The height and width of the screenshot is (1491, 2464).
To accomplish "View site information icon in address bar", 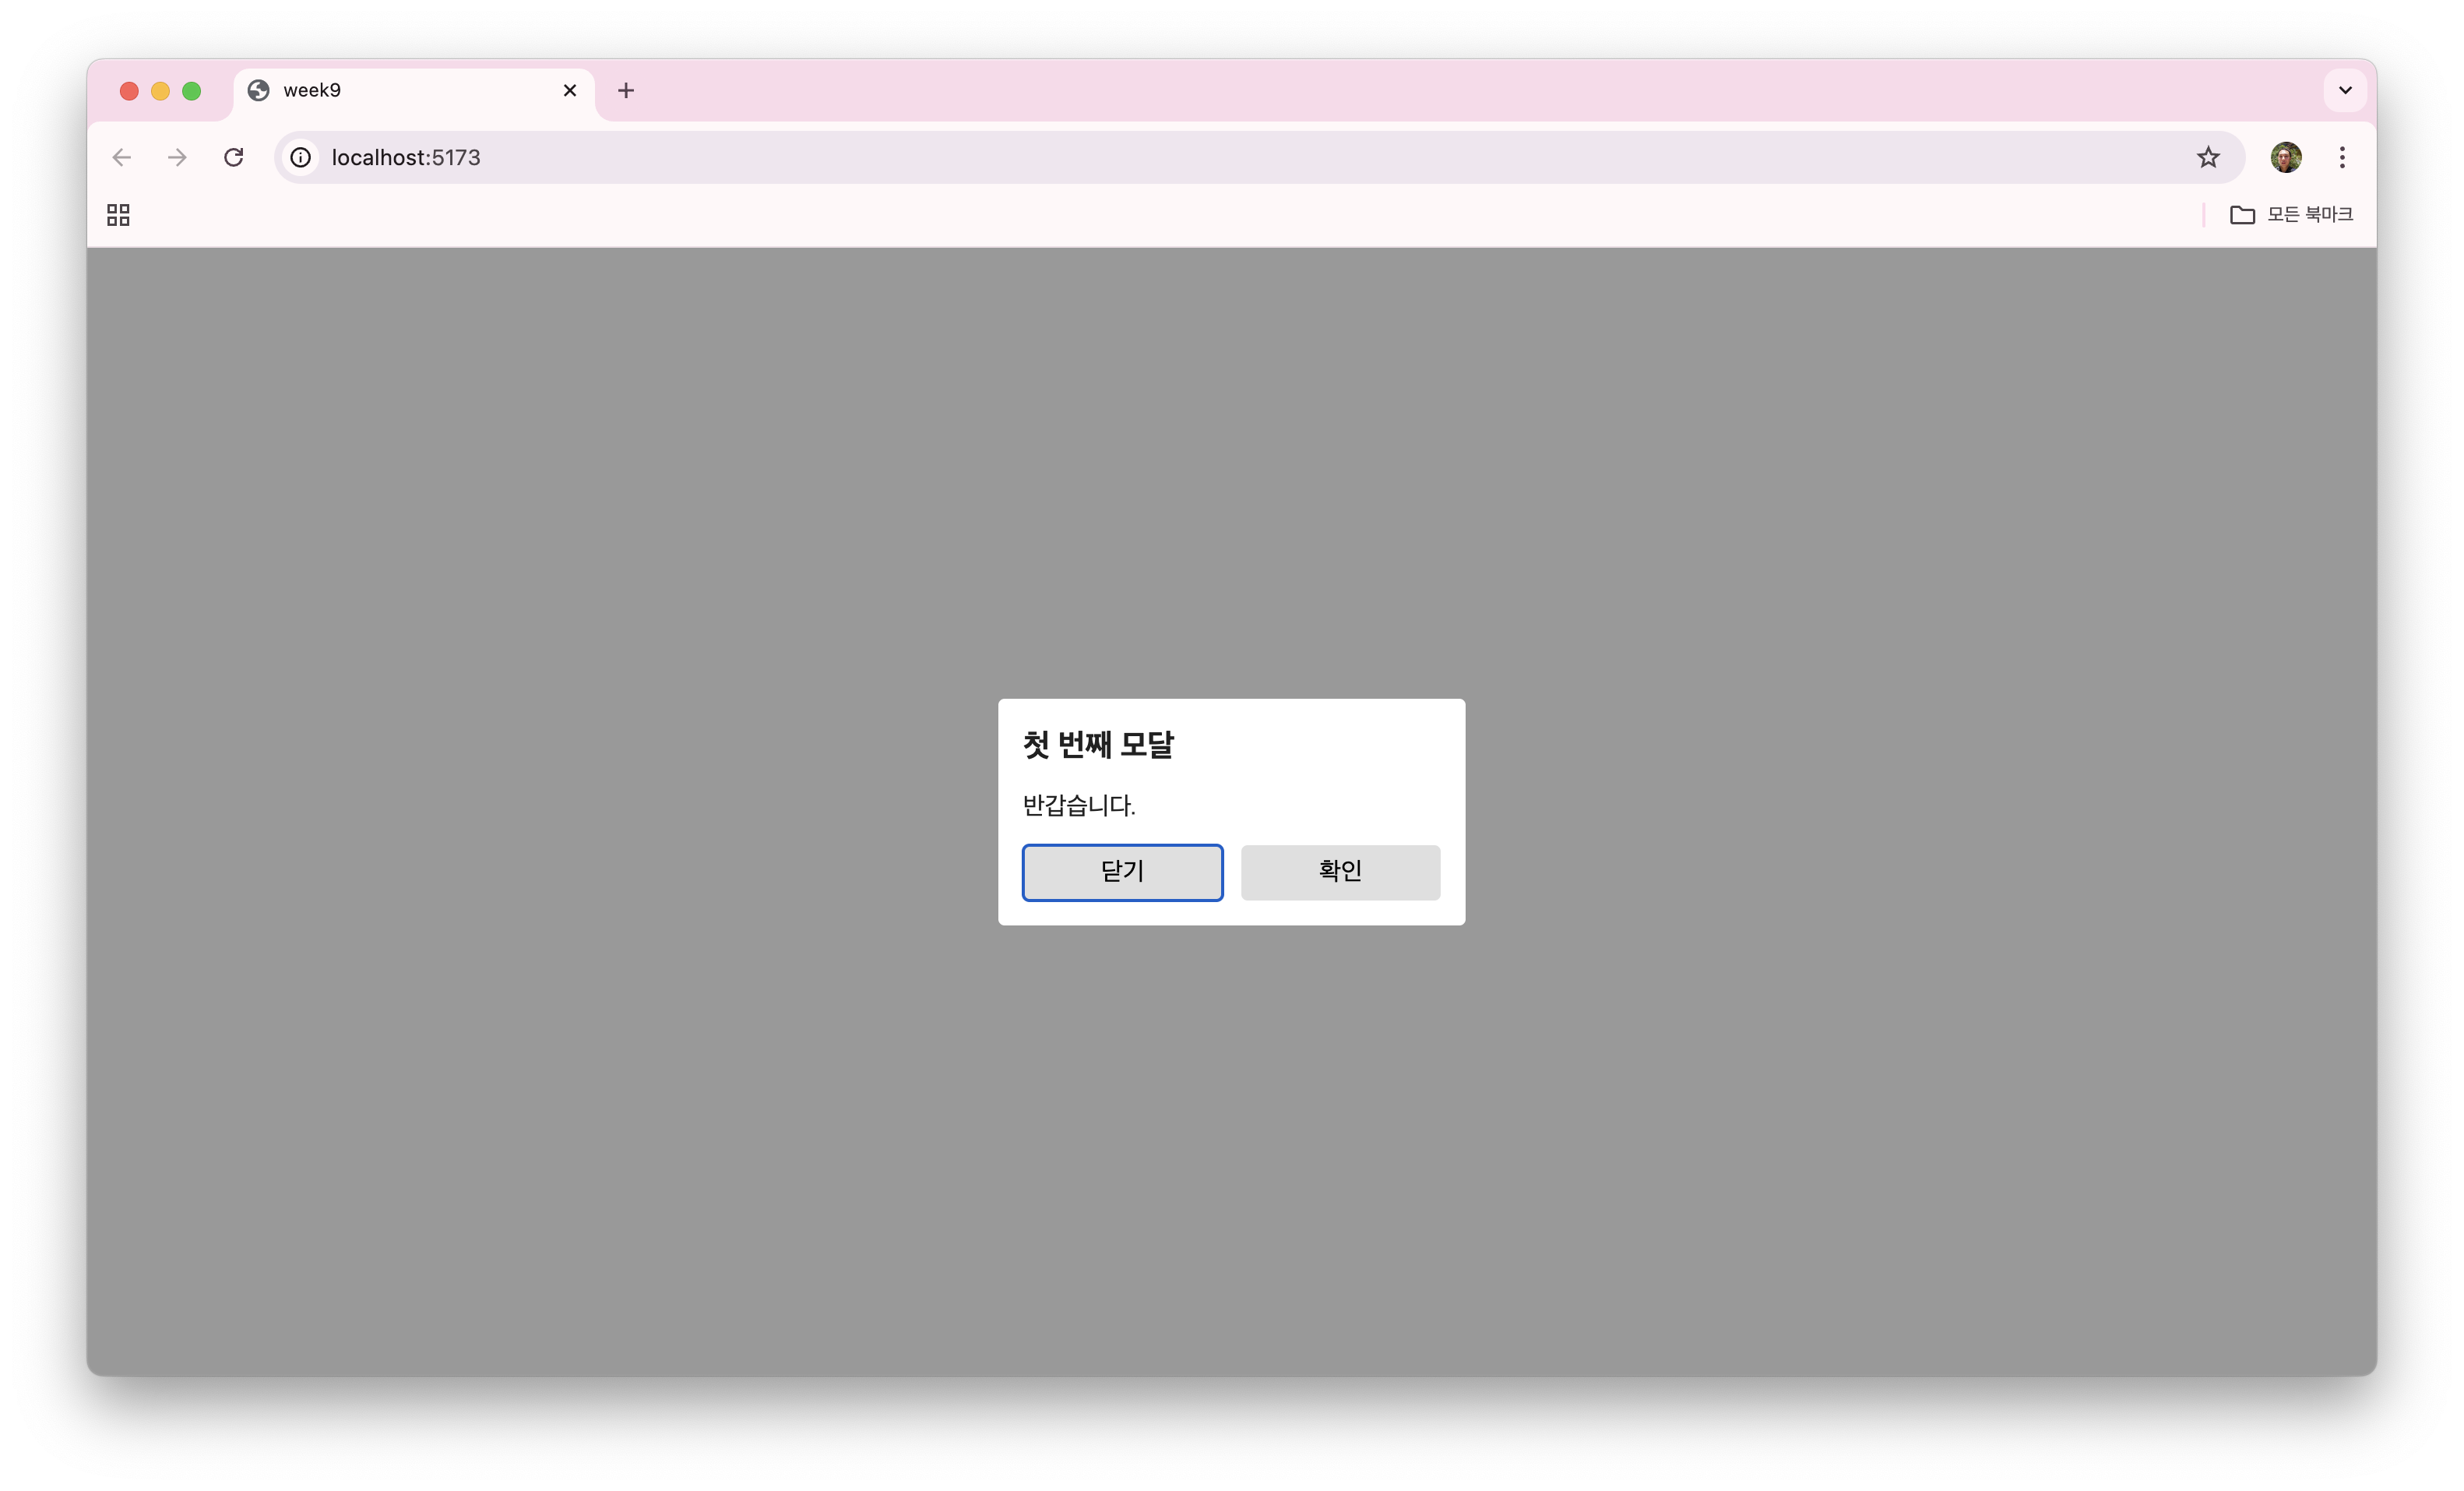I will pyautogui.click(x=300, y=157).
